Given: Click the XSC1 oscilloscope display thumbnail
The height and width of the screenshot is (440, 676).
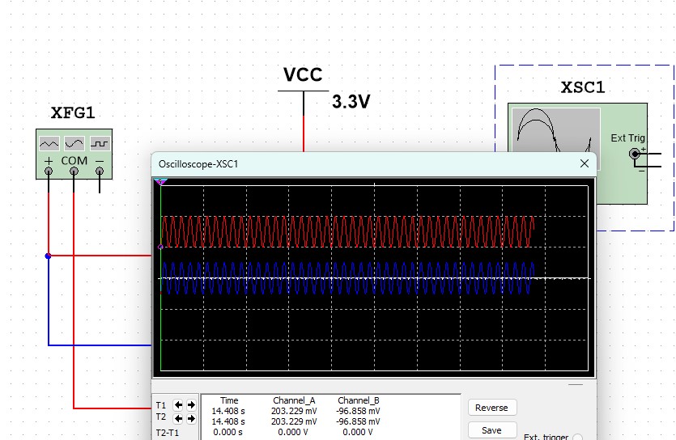Looking at the screenshot, I should point(556,130).
